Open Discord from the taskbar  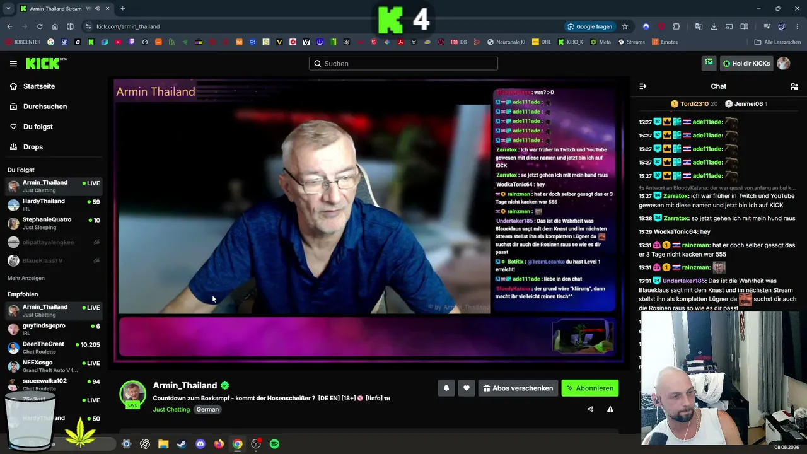[x=200, y=444]
